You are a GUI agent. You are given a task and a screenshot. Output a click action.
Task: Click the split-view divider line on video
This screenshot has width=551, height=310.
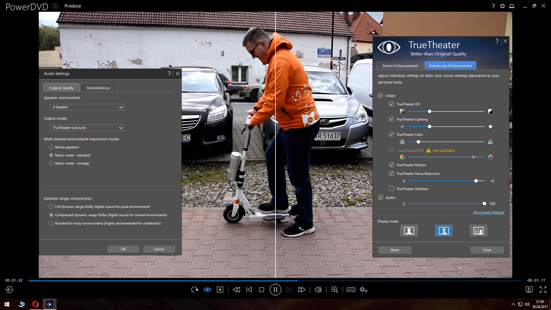pos(275,145)
